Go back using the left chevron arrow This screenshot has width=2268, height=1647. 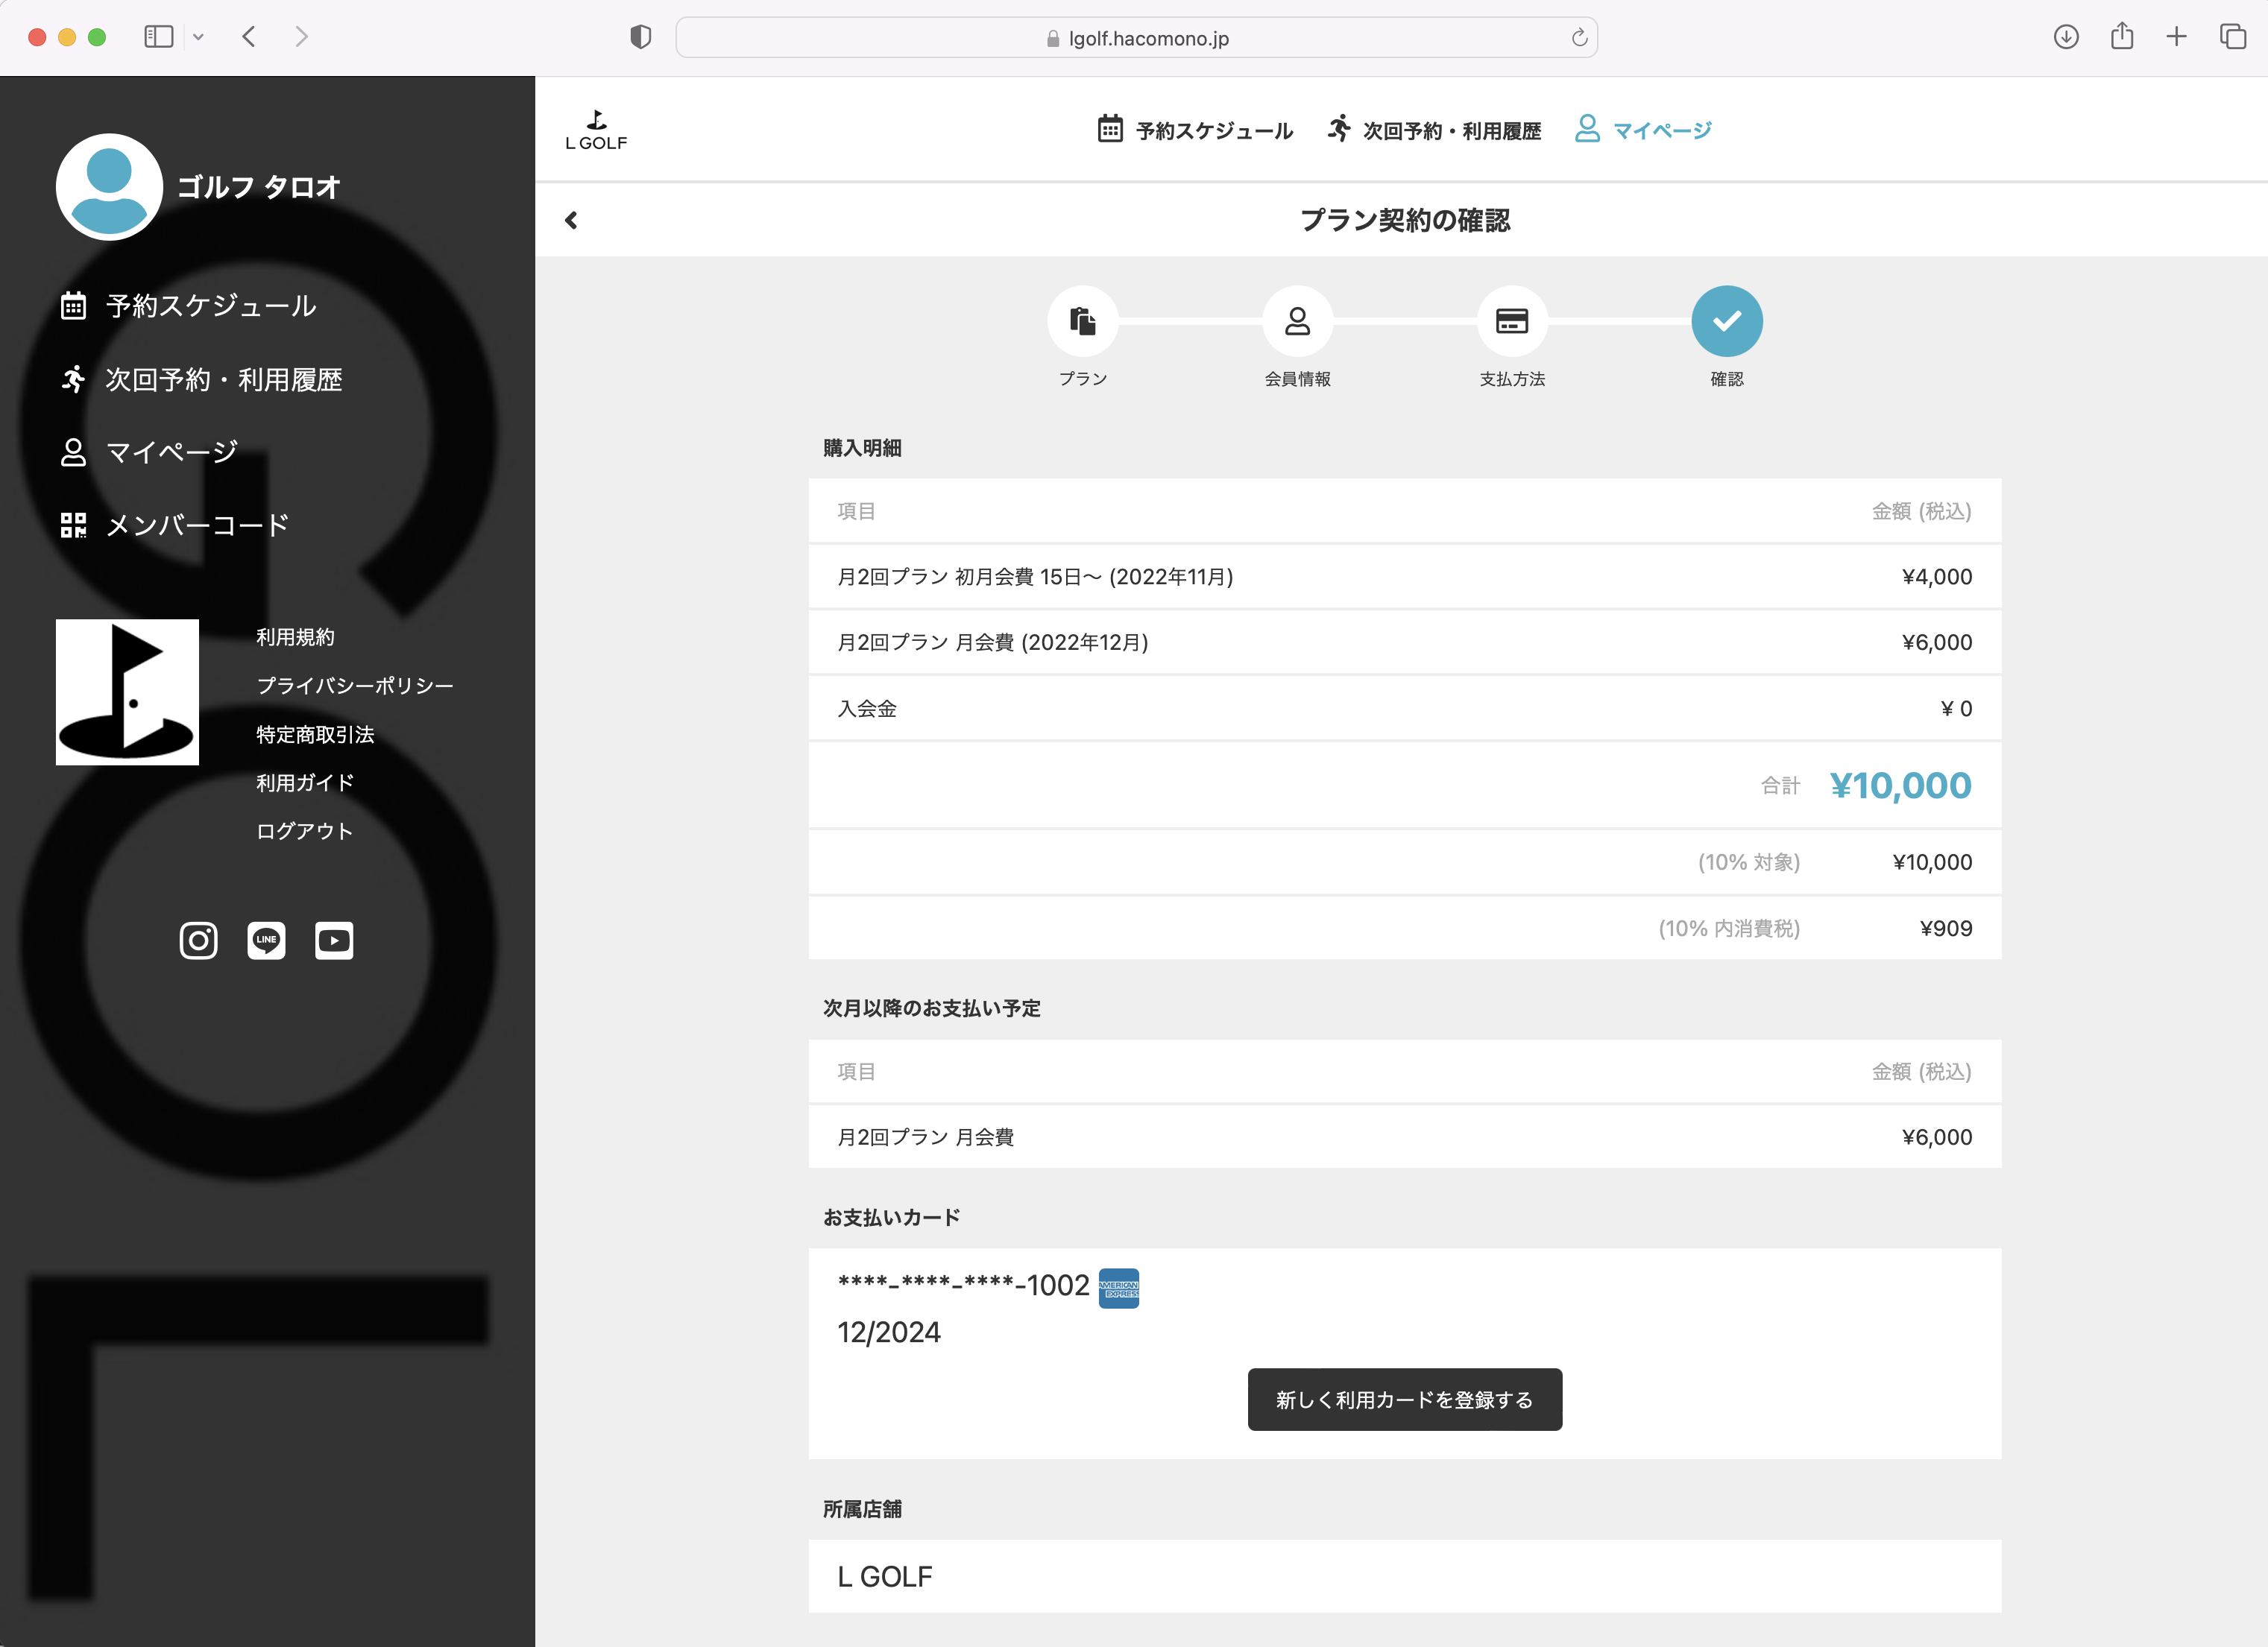pyautogui.click(x=571, y=220)
